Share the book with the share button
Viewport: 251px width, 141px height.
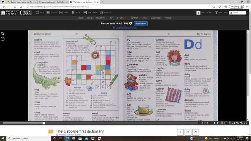click(x=188, y=132)
